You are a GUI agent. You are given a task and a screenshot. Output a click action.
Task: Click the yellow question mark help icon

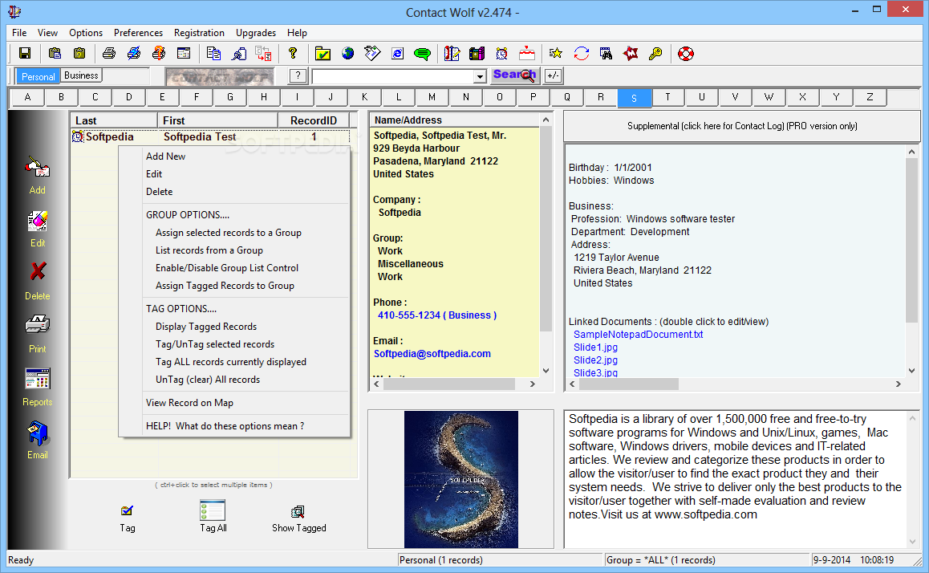[293, 53]
